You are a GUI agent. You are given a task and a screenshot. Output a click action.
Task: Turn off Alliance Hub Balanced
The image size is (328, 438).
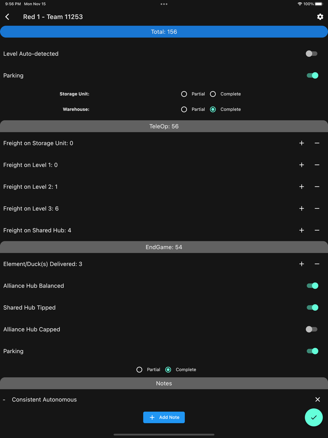tap(312, 286)
